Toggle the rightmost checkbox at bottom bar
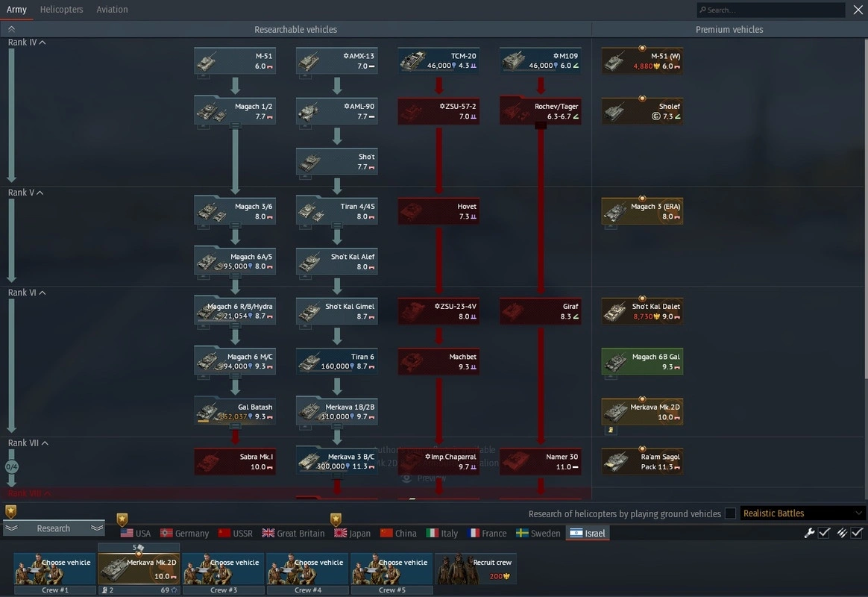This screenshot has height=597, width=868. [857, 533]
